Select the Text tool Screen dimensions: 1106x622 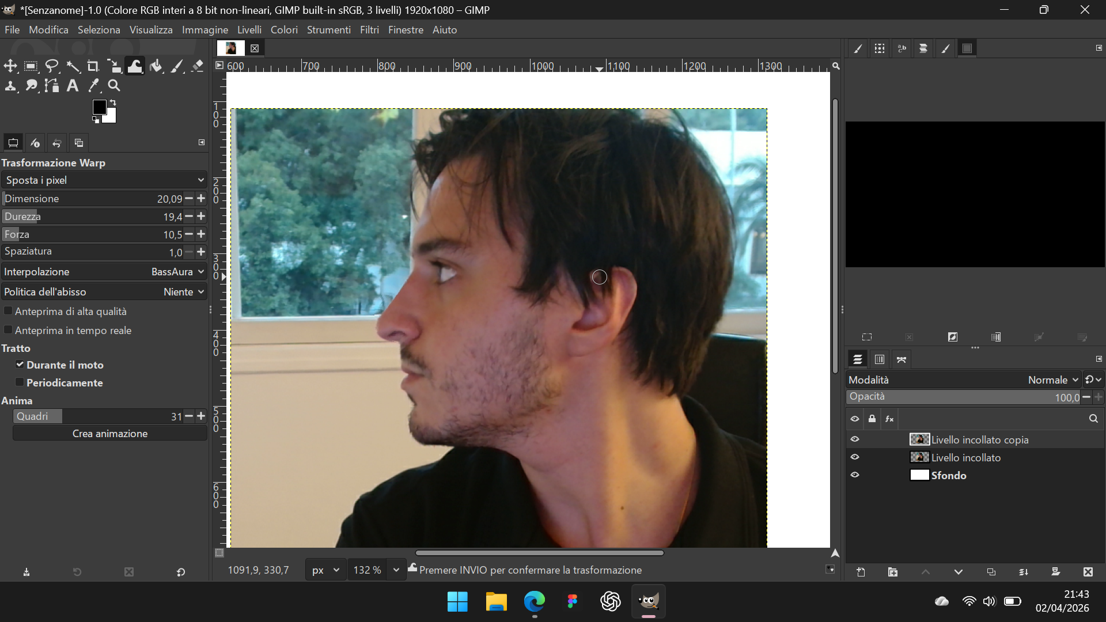coord(73,86)
